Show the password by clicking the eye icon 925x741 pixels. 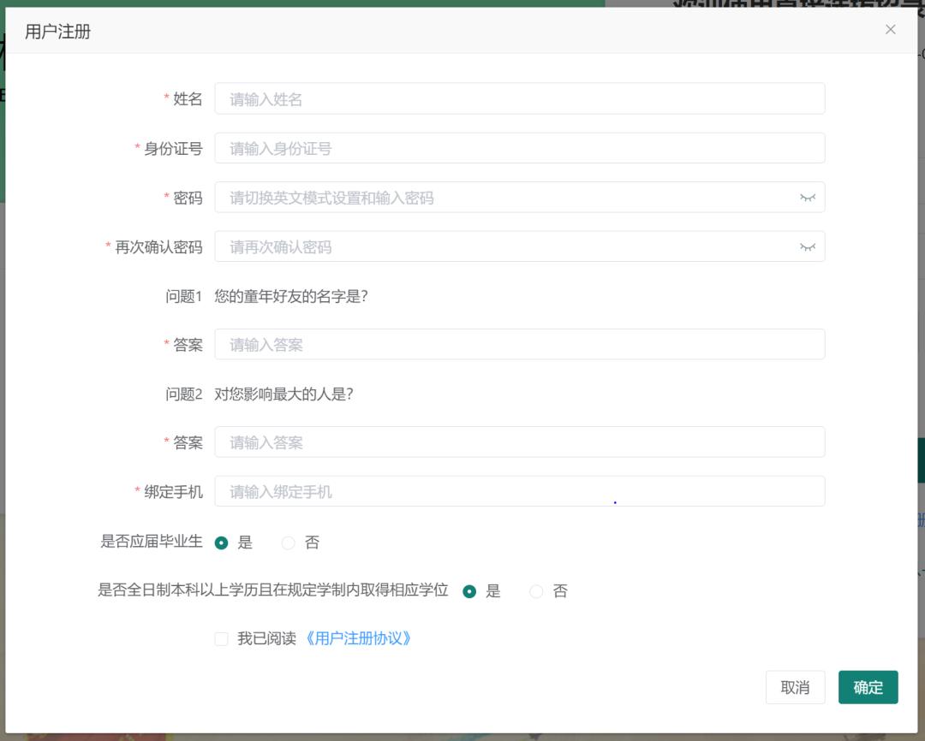click(x=808, y=197)
